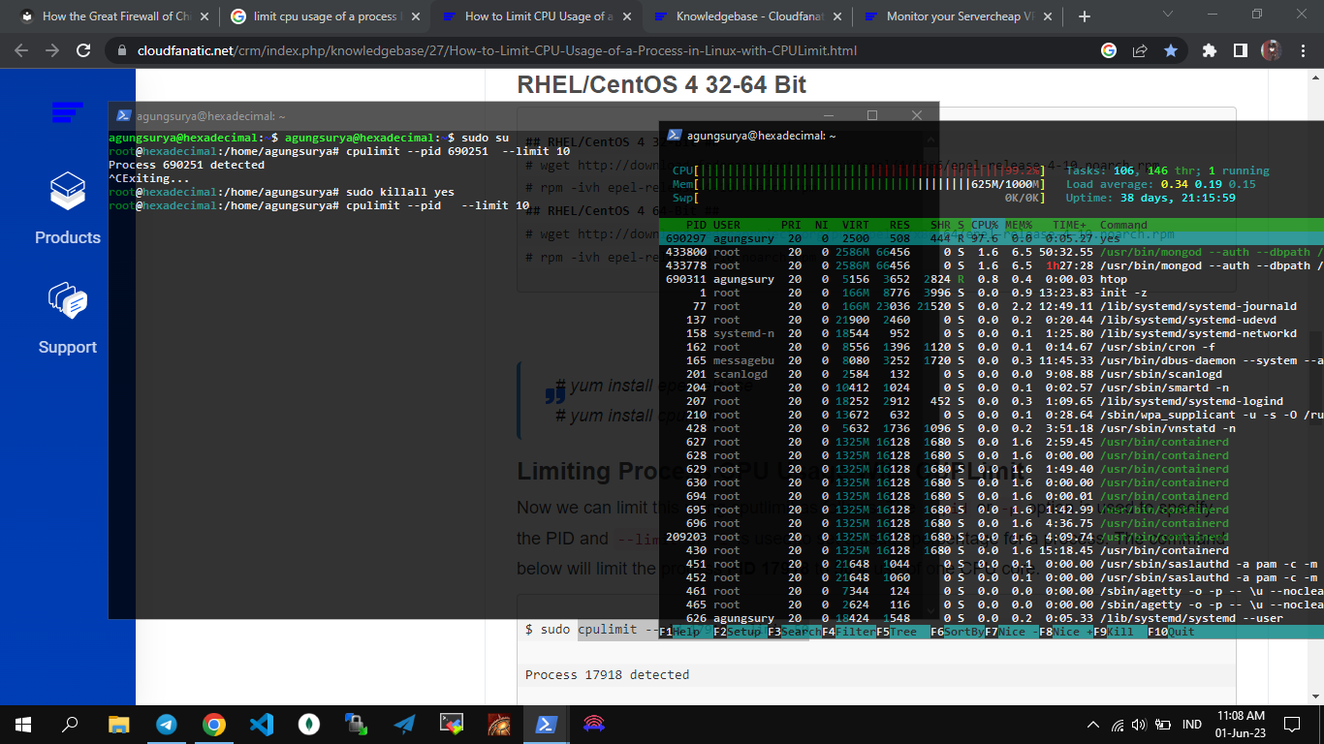Switch to the Great Firewall tab
Image resolution: width=1324 pixels, height=744 pixels.
114,16
